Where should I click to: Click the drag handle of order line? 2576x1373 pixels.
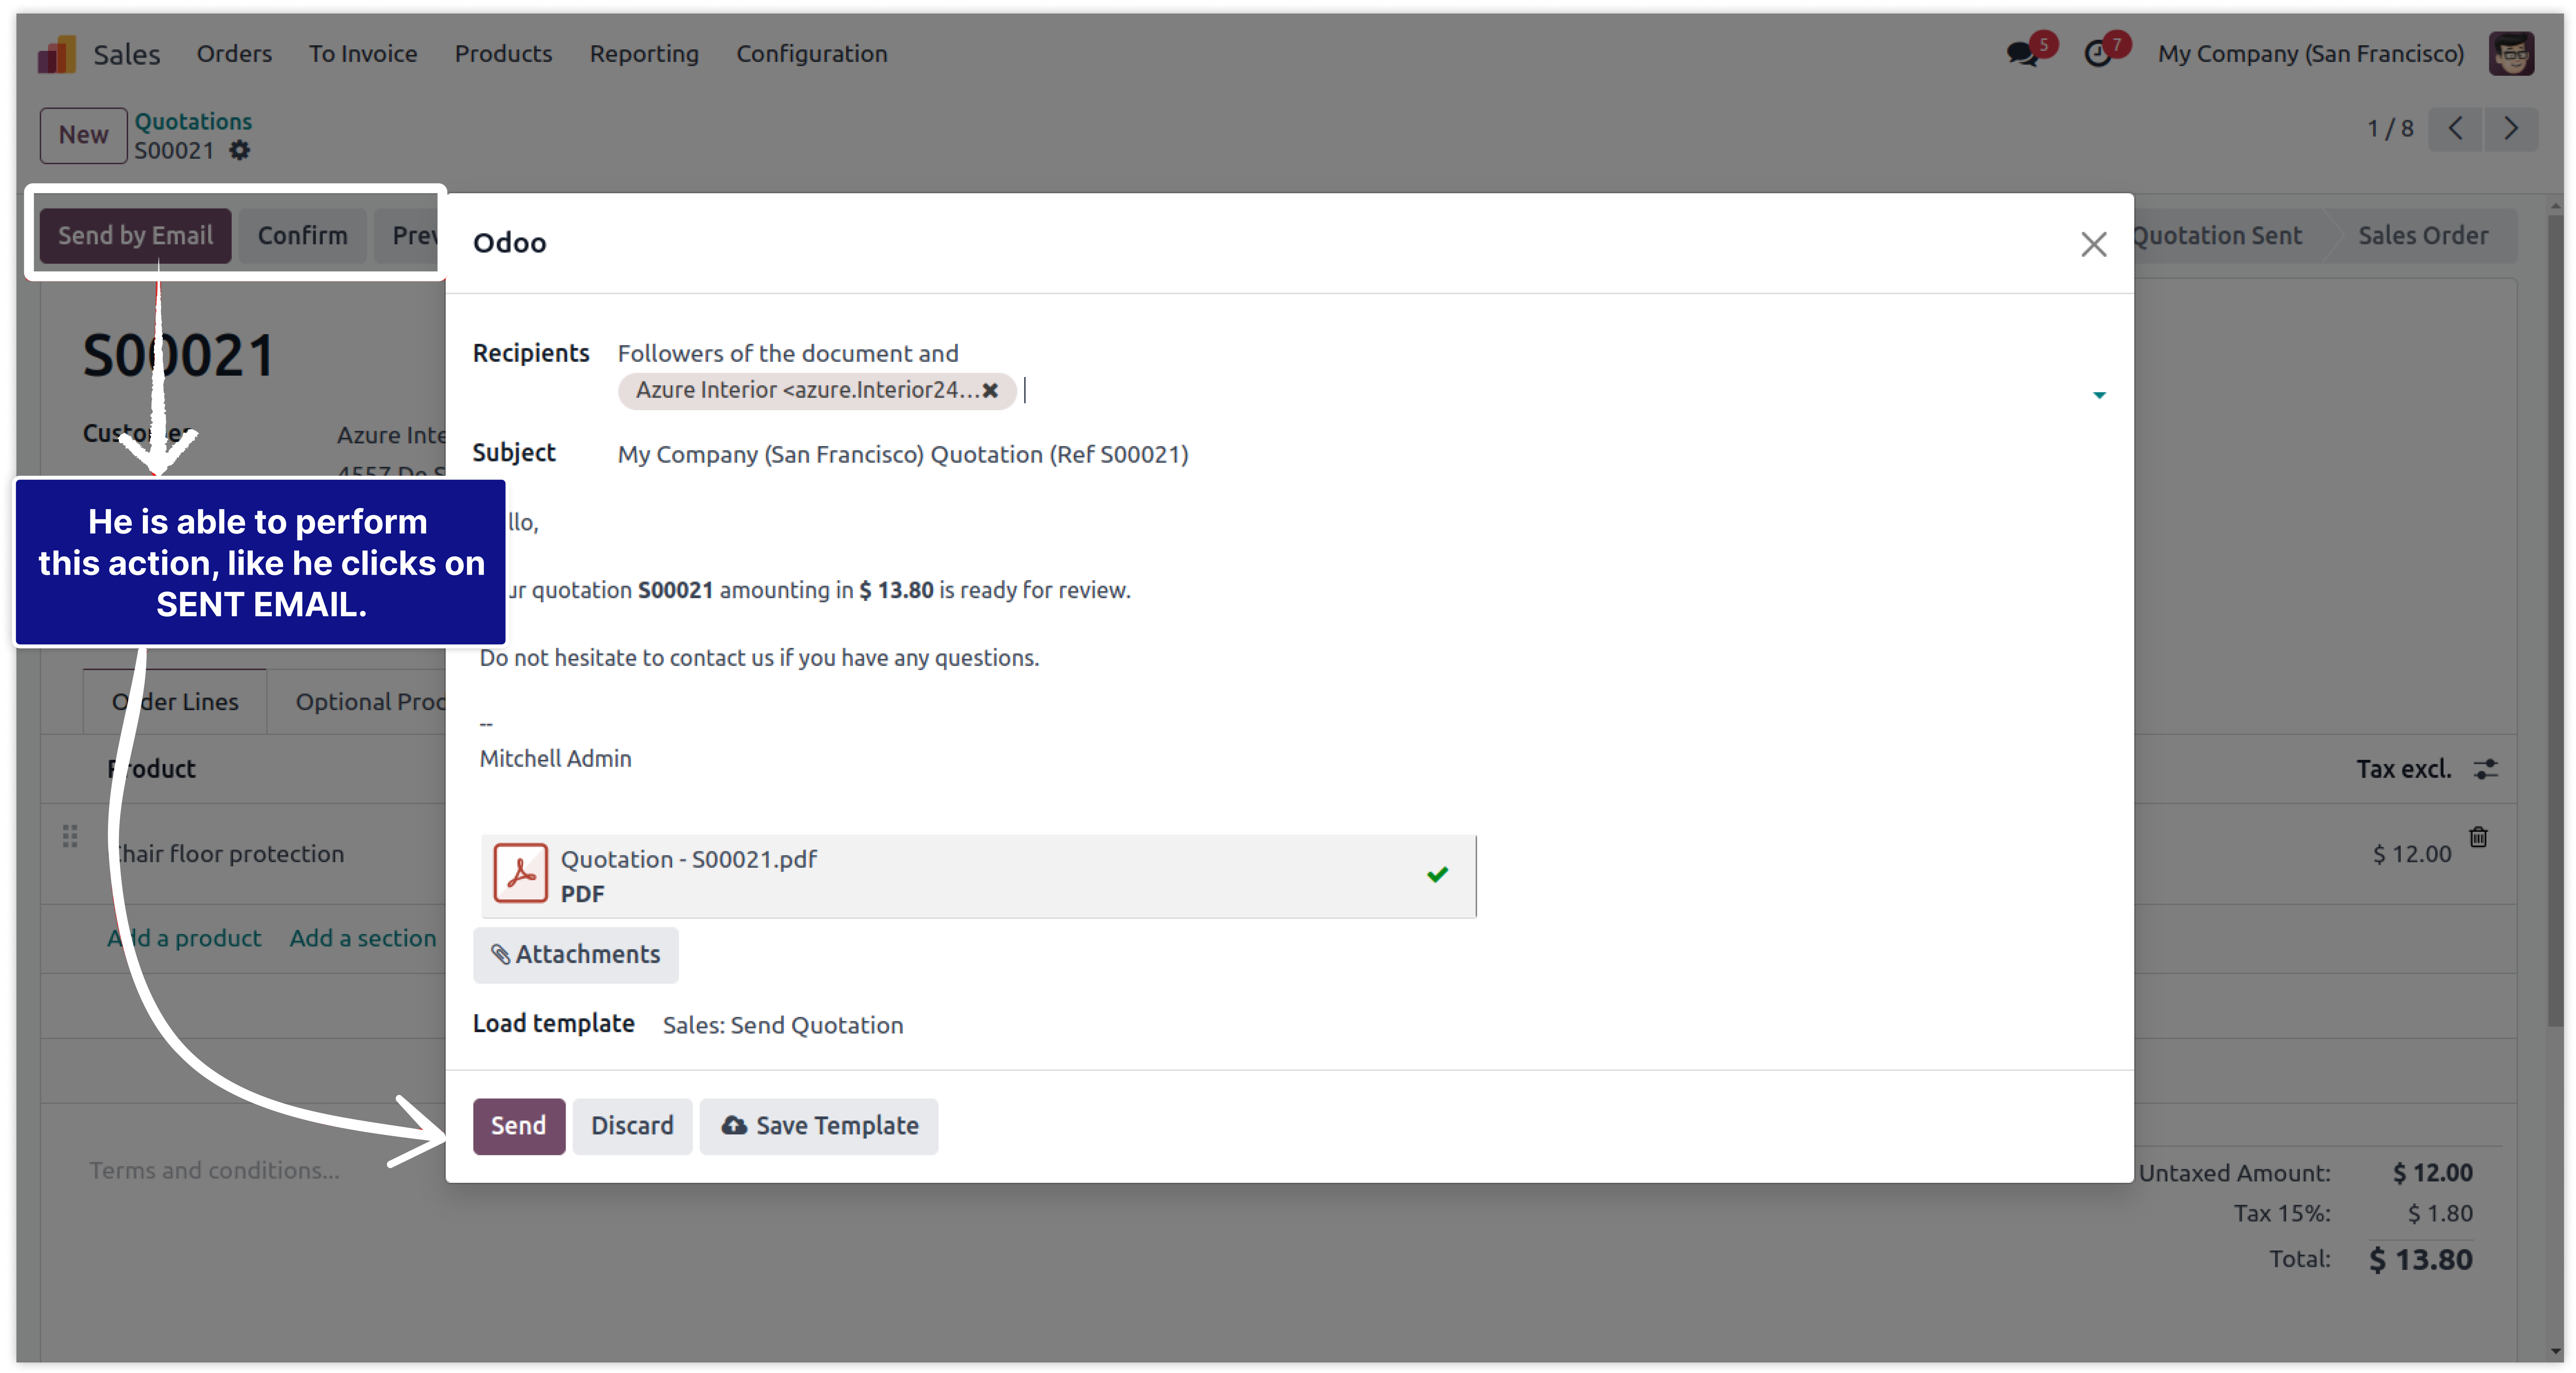coord(70,836)
